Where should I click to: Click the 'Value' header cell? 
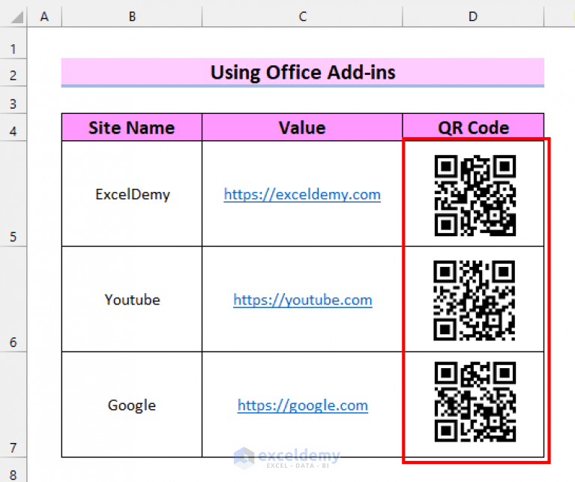302,127
